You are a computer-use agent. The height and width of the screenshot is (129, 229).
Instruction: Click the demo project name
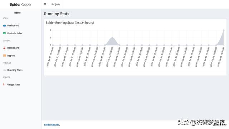[18, 13]
